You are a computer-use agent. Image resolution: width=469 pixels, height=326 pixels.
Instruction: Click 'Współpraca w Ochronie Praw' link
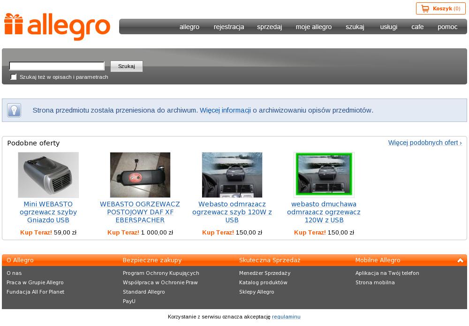tap(160, 282)
